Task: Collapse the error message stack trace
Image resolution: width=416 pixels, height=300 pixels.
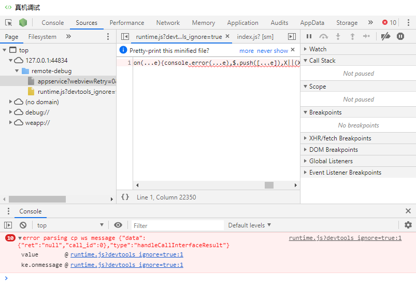Action: [20, 238]
